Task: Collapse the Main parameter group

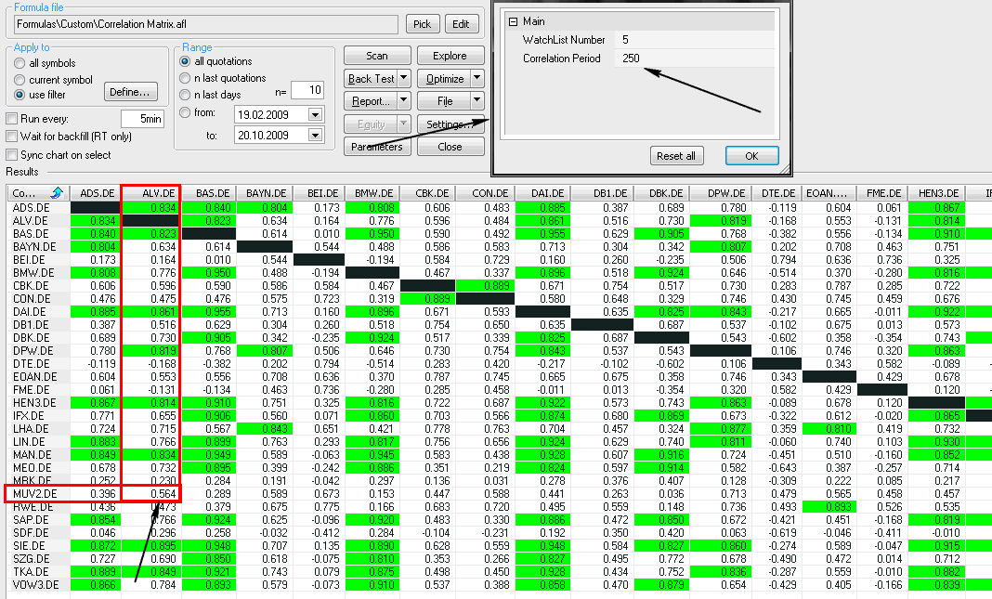Action: [512, 20]
